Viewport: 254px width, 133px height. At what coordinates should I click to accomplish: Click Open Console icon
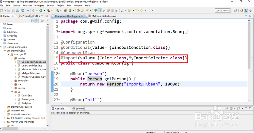pyautogui.click(x=239, y=109)
